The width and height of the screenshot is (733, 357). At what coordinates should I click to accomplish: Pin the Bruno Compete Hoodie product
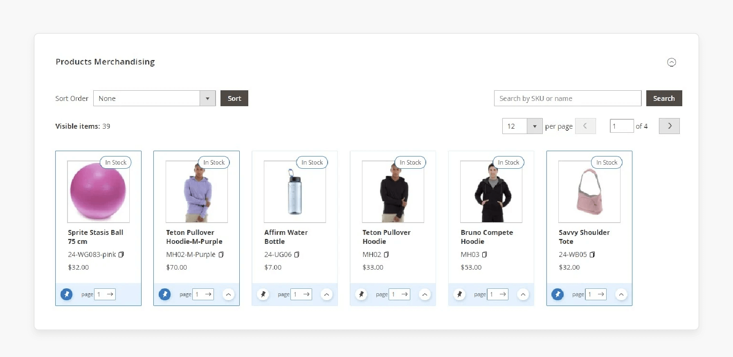tap(459, 294)
